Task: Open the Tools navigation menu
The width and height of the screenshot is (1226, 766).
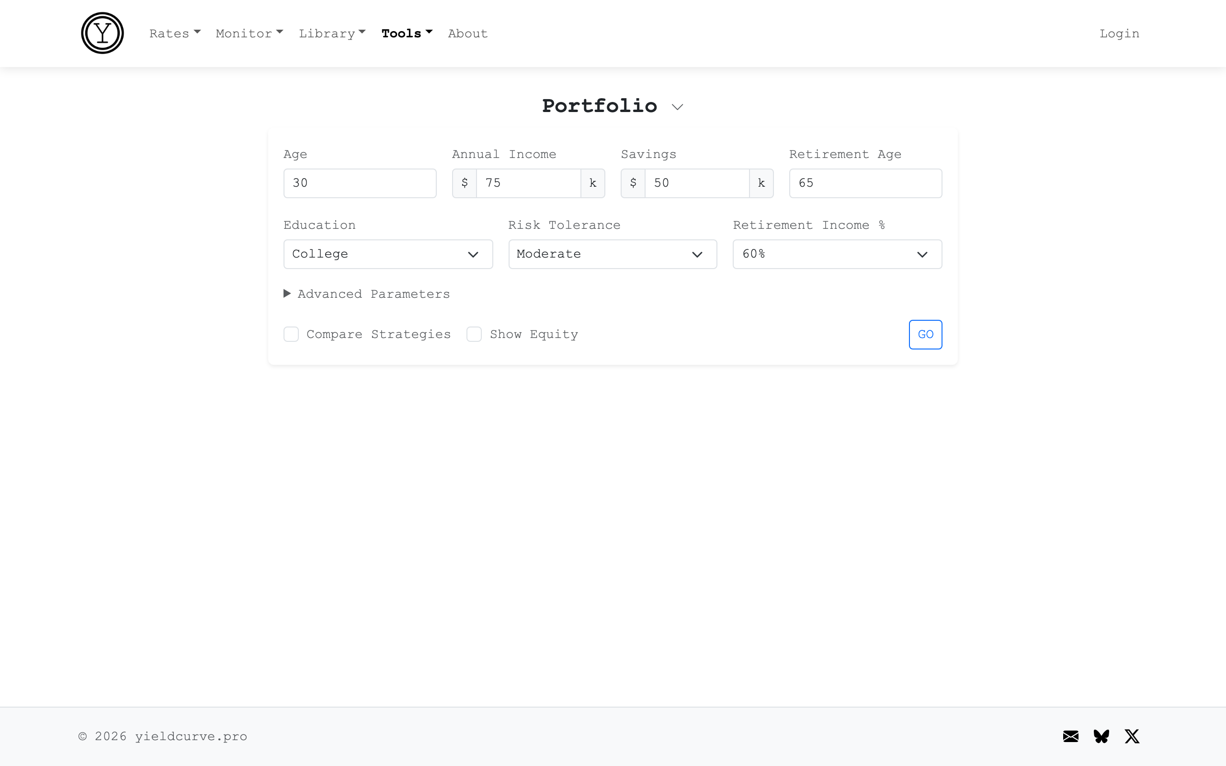Action: click(406, 34)
